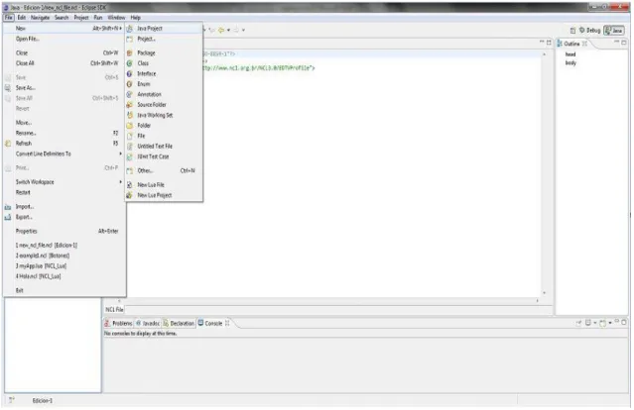Switch to the Console tab

213,323
